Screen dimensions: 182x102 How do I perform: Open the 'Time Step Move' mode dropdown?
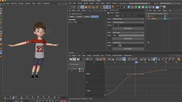128,22
